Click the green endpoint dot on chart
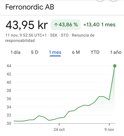This screenshot has width=124, height=136. [115, 66]
